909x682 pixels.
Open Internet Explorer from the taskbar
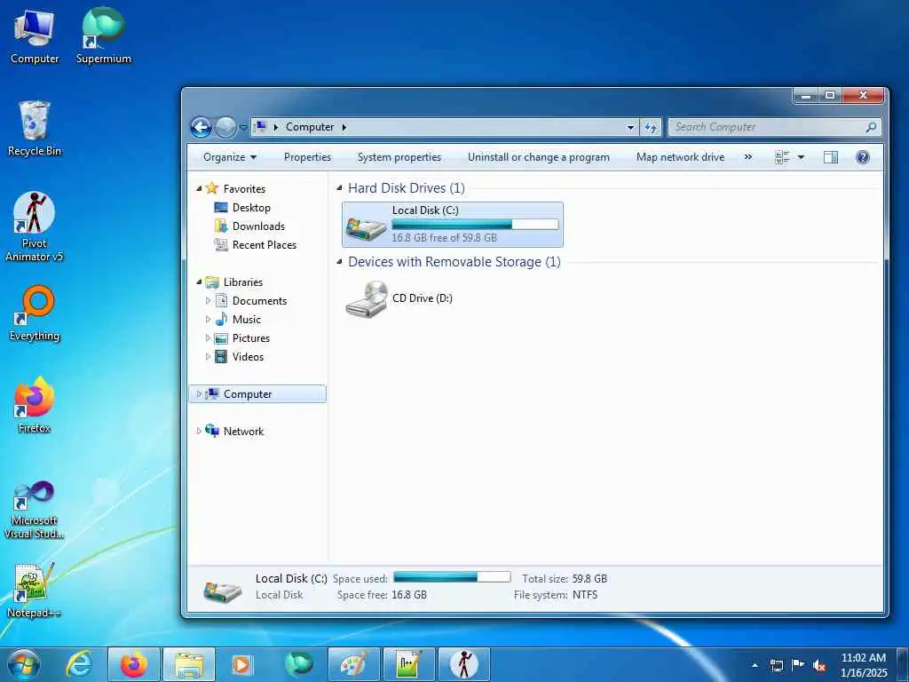tap(79, 664)
